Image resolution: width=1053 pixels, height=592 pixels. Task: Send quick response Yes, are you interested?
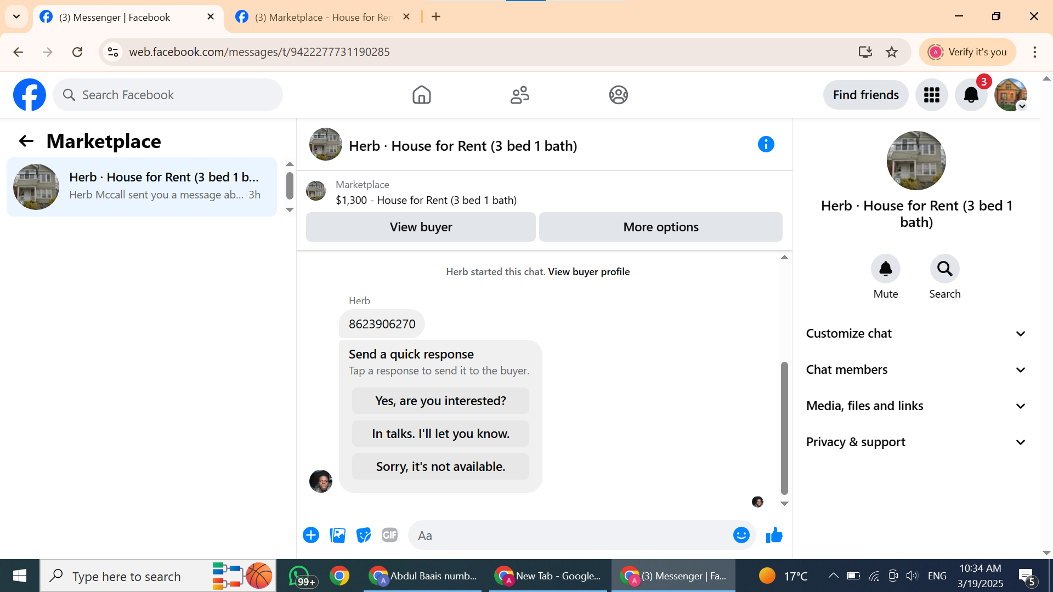pos(440,401)
